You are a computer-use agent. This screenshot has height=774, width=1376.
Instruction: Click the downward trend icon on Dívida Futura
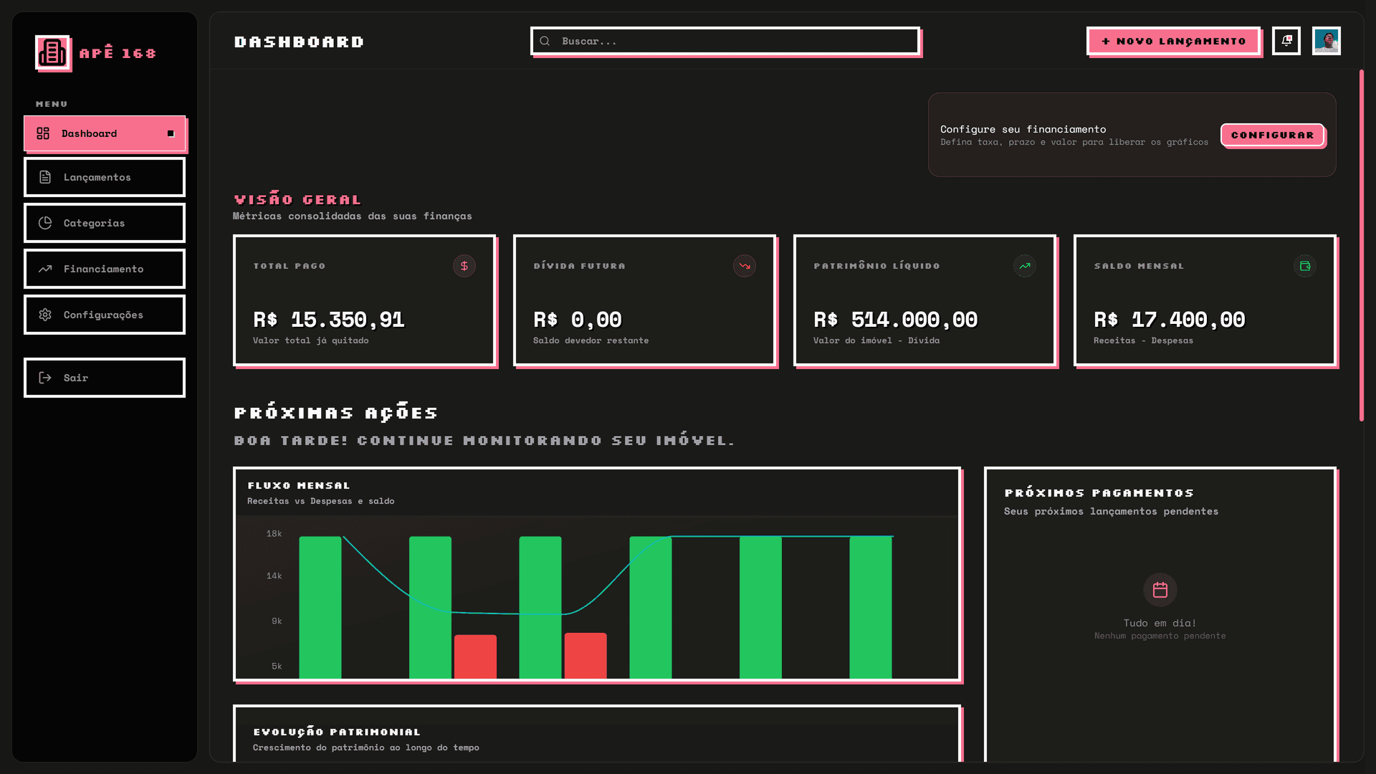pos(744,266)
